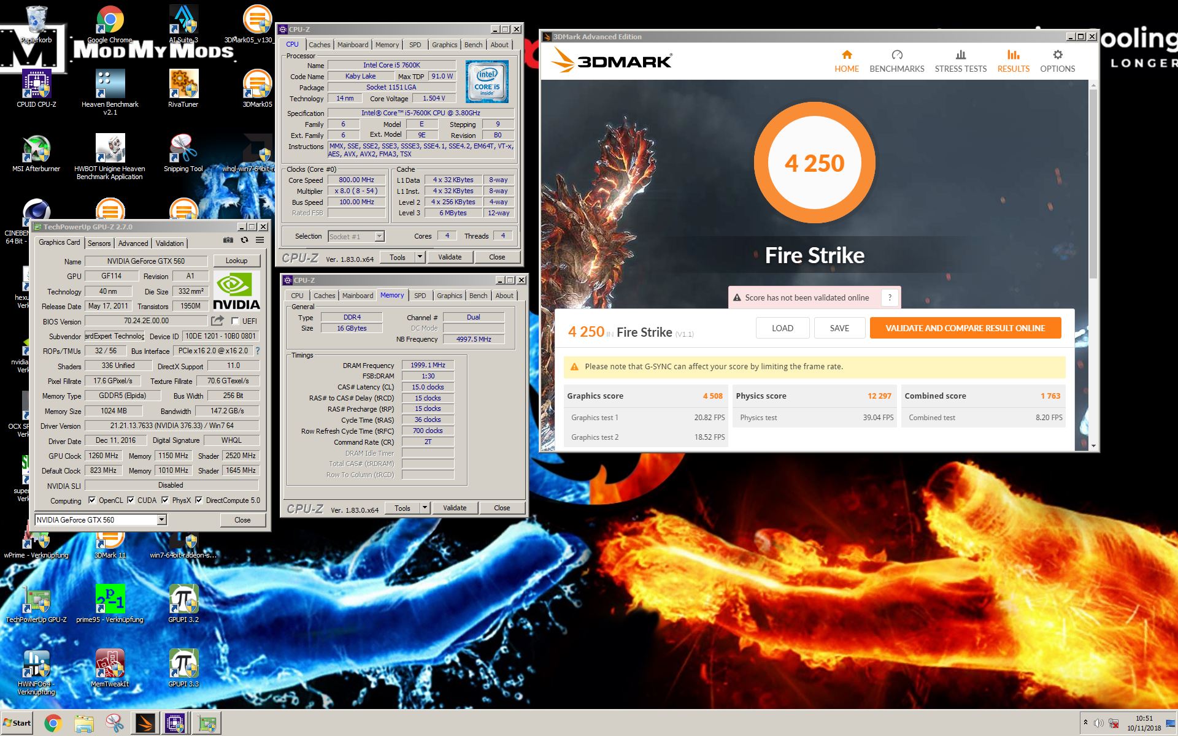Click the 3DMark vertical scrollbar

(x=1093, y=184)
